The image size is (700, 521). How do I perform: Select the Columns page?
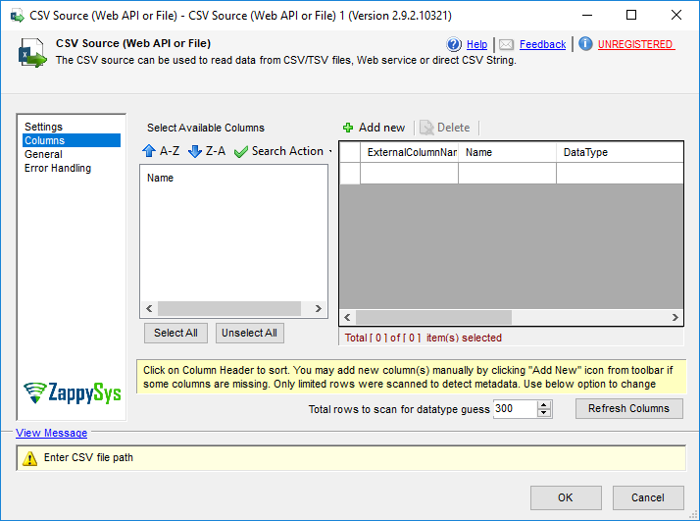click(72, 140)
